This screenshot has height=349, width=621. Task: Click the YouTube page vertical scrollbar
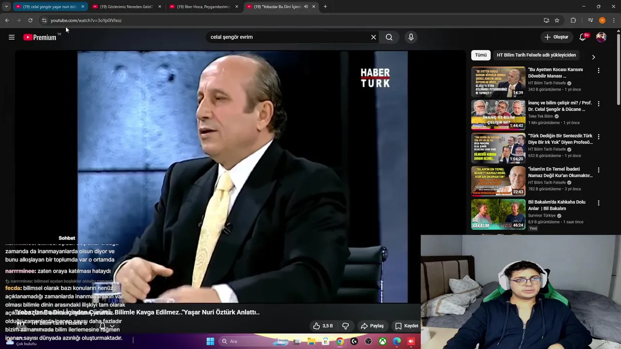(618, 68)
